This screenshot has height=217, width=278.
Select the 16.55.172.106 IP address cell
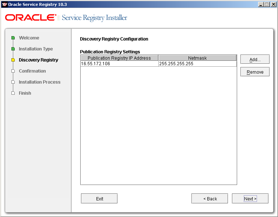119,64
